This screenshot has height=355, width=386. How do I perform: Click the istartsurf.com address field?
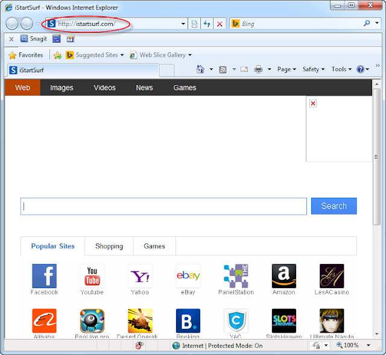click(116, 24)
